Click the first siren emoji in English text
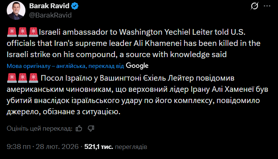 11,32
